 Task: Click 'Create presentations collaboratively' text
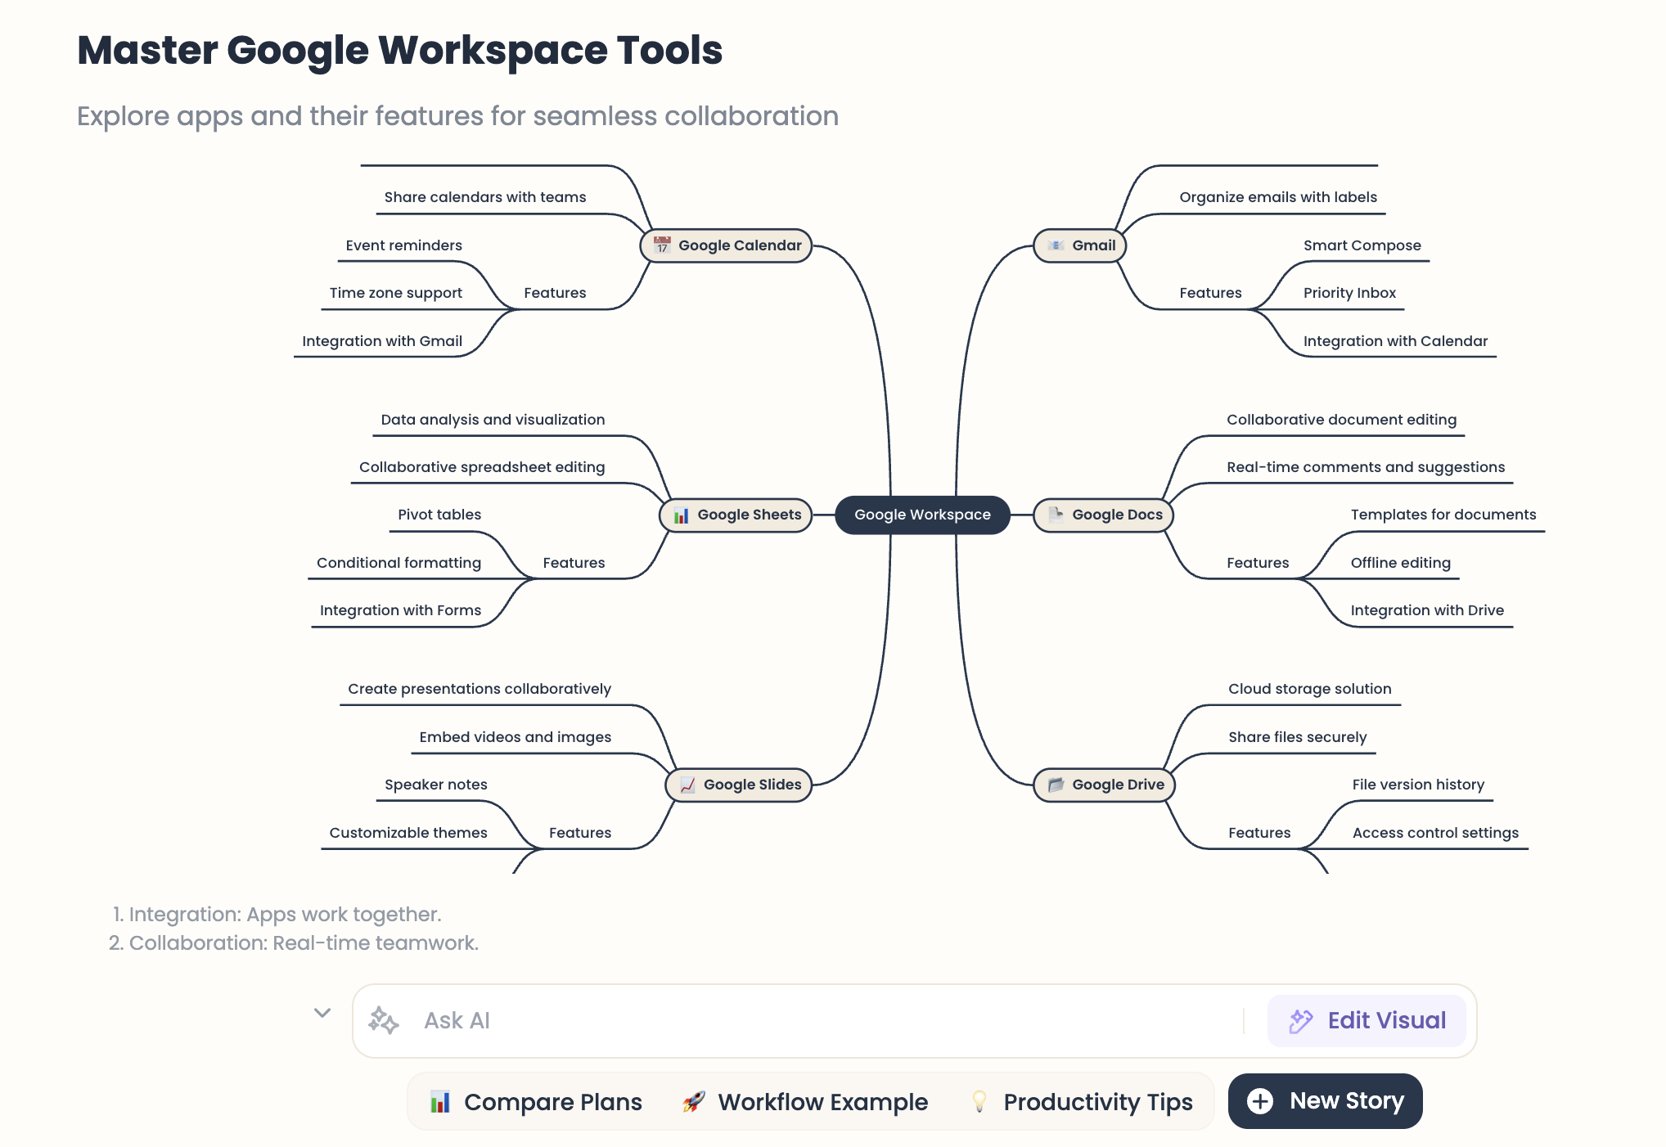(480, 689)
